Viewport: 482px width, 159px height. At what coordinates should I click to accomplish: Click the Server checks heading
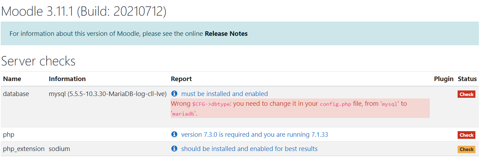[x=38, y=61]
